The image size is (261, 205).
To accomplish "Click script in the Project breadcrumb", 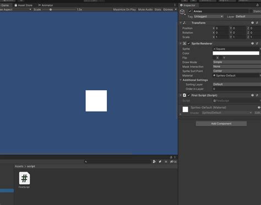I will point(31,167).
